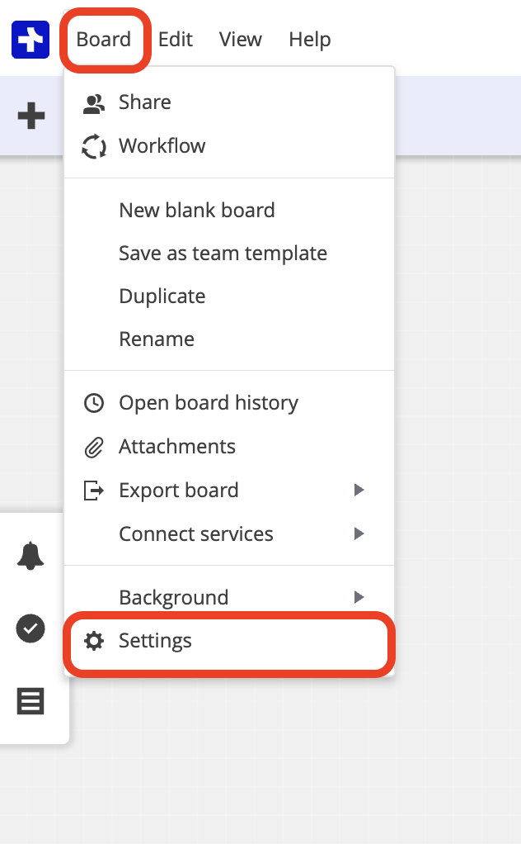This screenshot has width=521, height=844.
Task: Open the Edit menu
Action: 176,39
